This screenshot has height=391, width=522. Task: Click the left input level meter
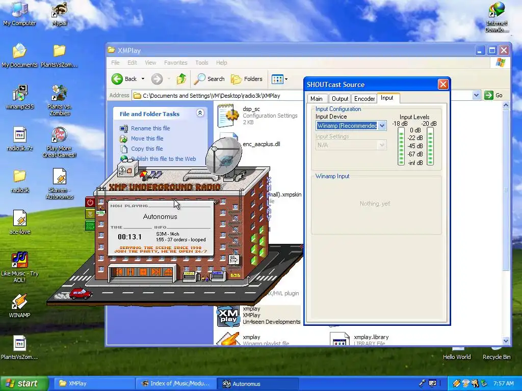click(x=401, y=146)
